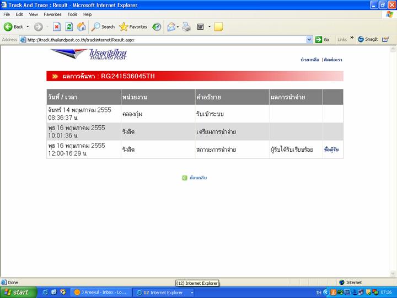Screen dimensions: 397x298
Task: Open the Tools menu
Action: (72, 14)
